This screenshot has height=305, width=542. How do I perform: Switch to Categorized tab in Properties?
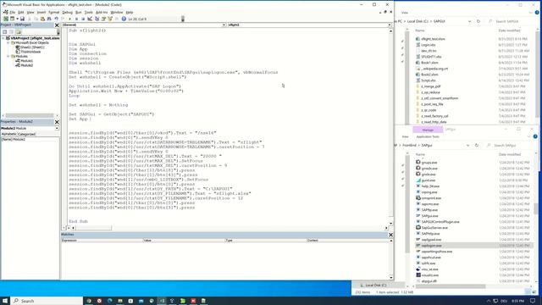click(26, 134)
